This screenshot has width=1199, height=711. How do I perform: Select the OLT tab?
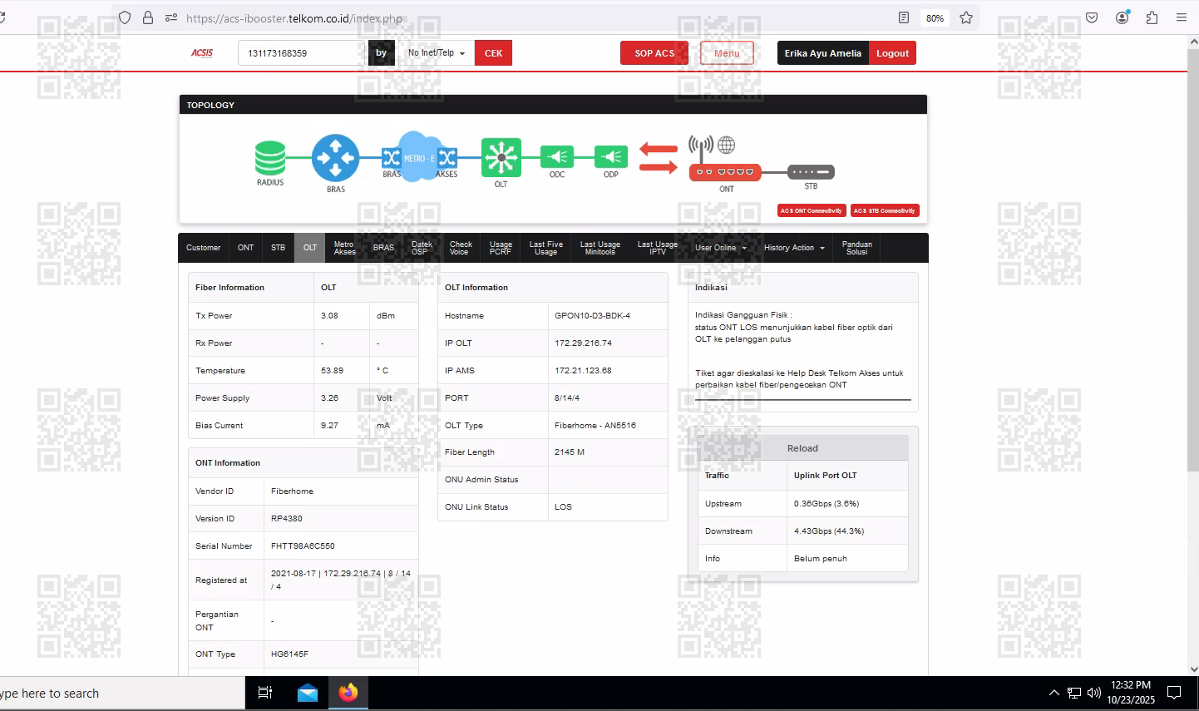pyautogui.click(x=310, y=248)
